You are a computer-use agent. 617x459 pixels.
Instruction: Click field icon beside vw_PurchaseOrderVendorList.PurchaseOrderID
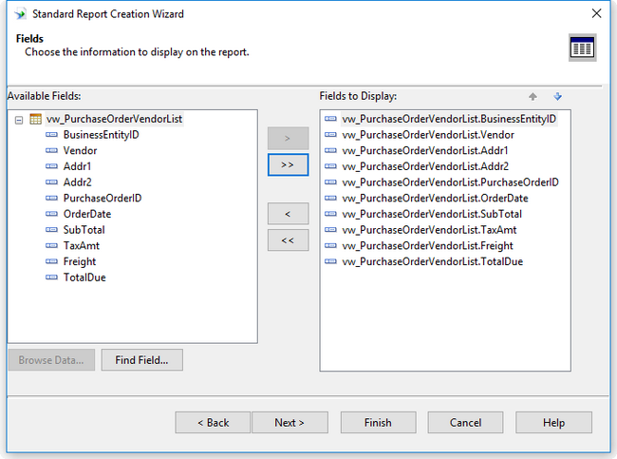click(330, 182)
